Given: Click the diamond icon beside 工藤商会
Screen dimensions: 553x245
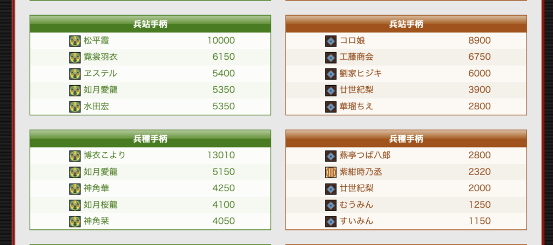Looking at the screenshot, I should (x=331, y=57).
